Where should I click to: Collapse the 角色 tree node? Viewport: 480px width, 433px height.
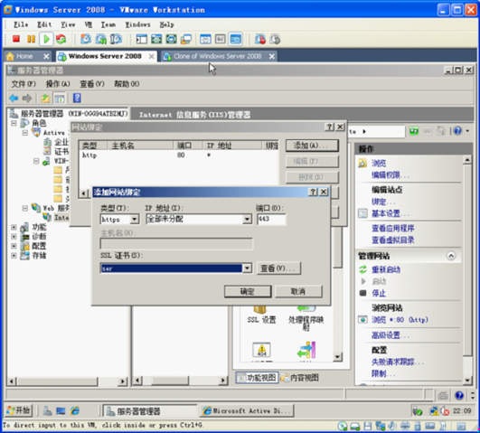(14, 123)
